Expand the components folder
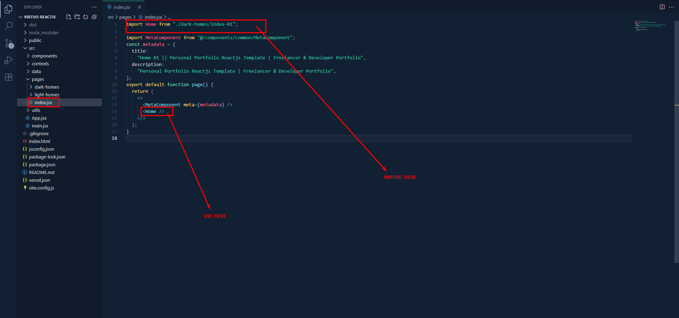The width and height of the screenshot is (679, 318). coord(59,56)
